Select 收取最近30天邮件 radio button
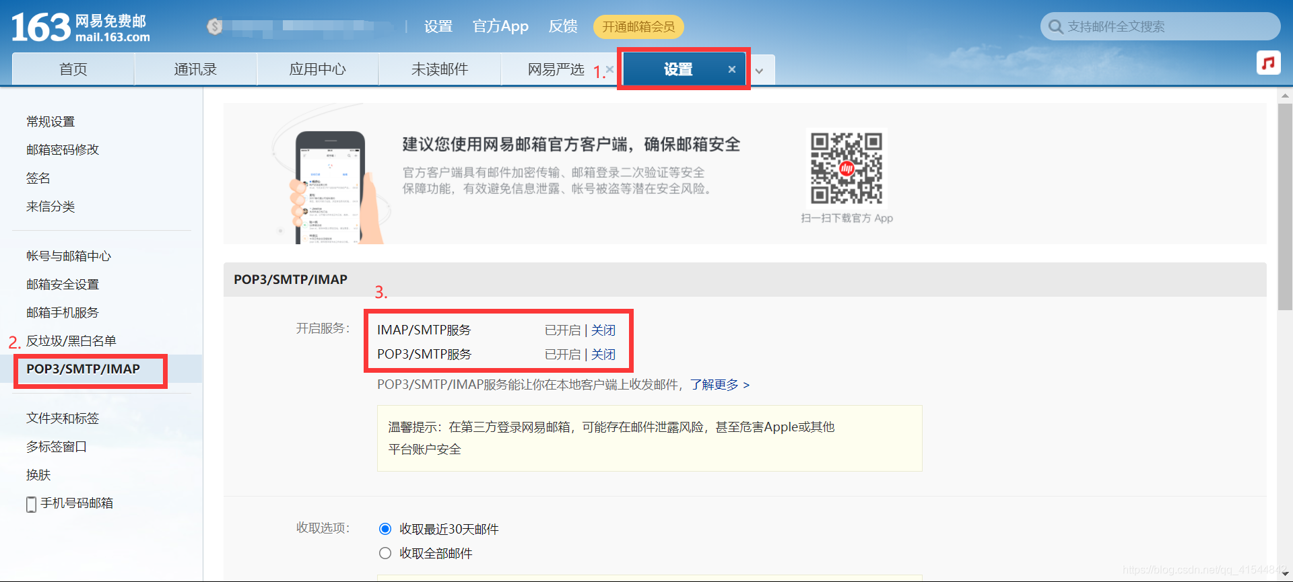Viewport: 1293px width, 582px height. point(385,529)
